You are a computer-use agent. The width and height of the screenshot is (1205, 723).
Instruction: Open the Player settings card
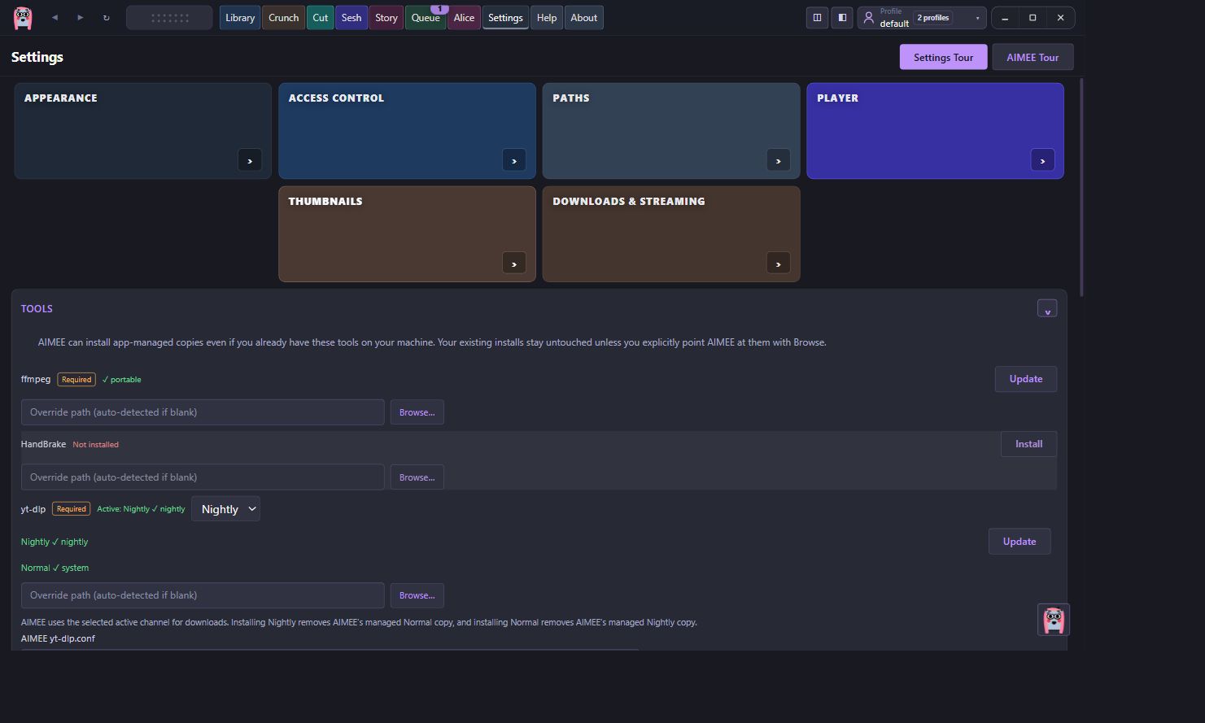point(936,131)
